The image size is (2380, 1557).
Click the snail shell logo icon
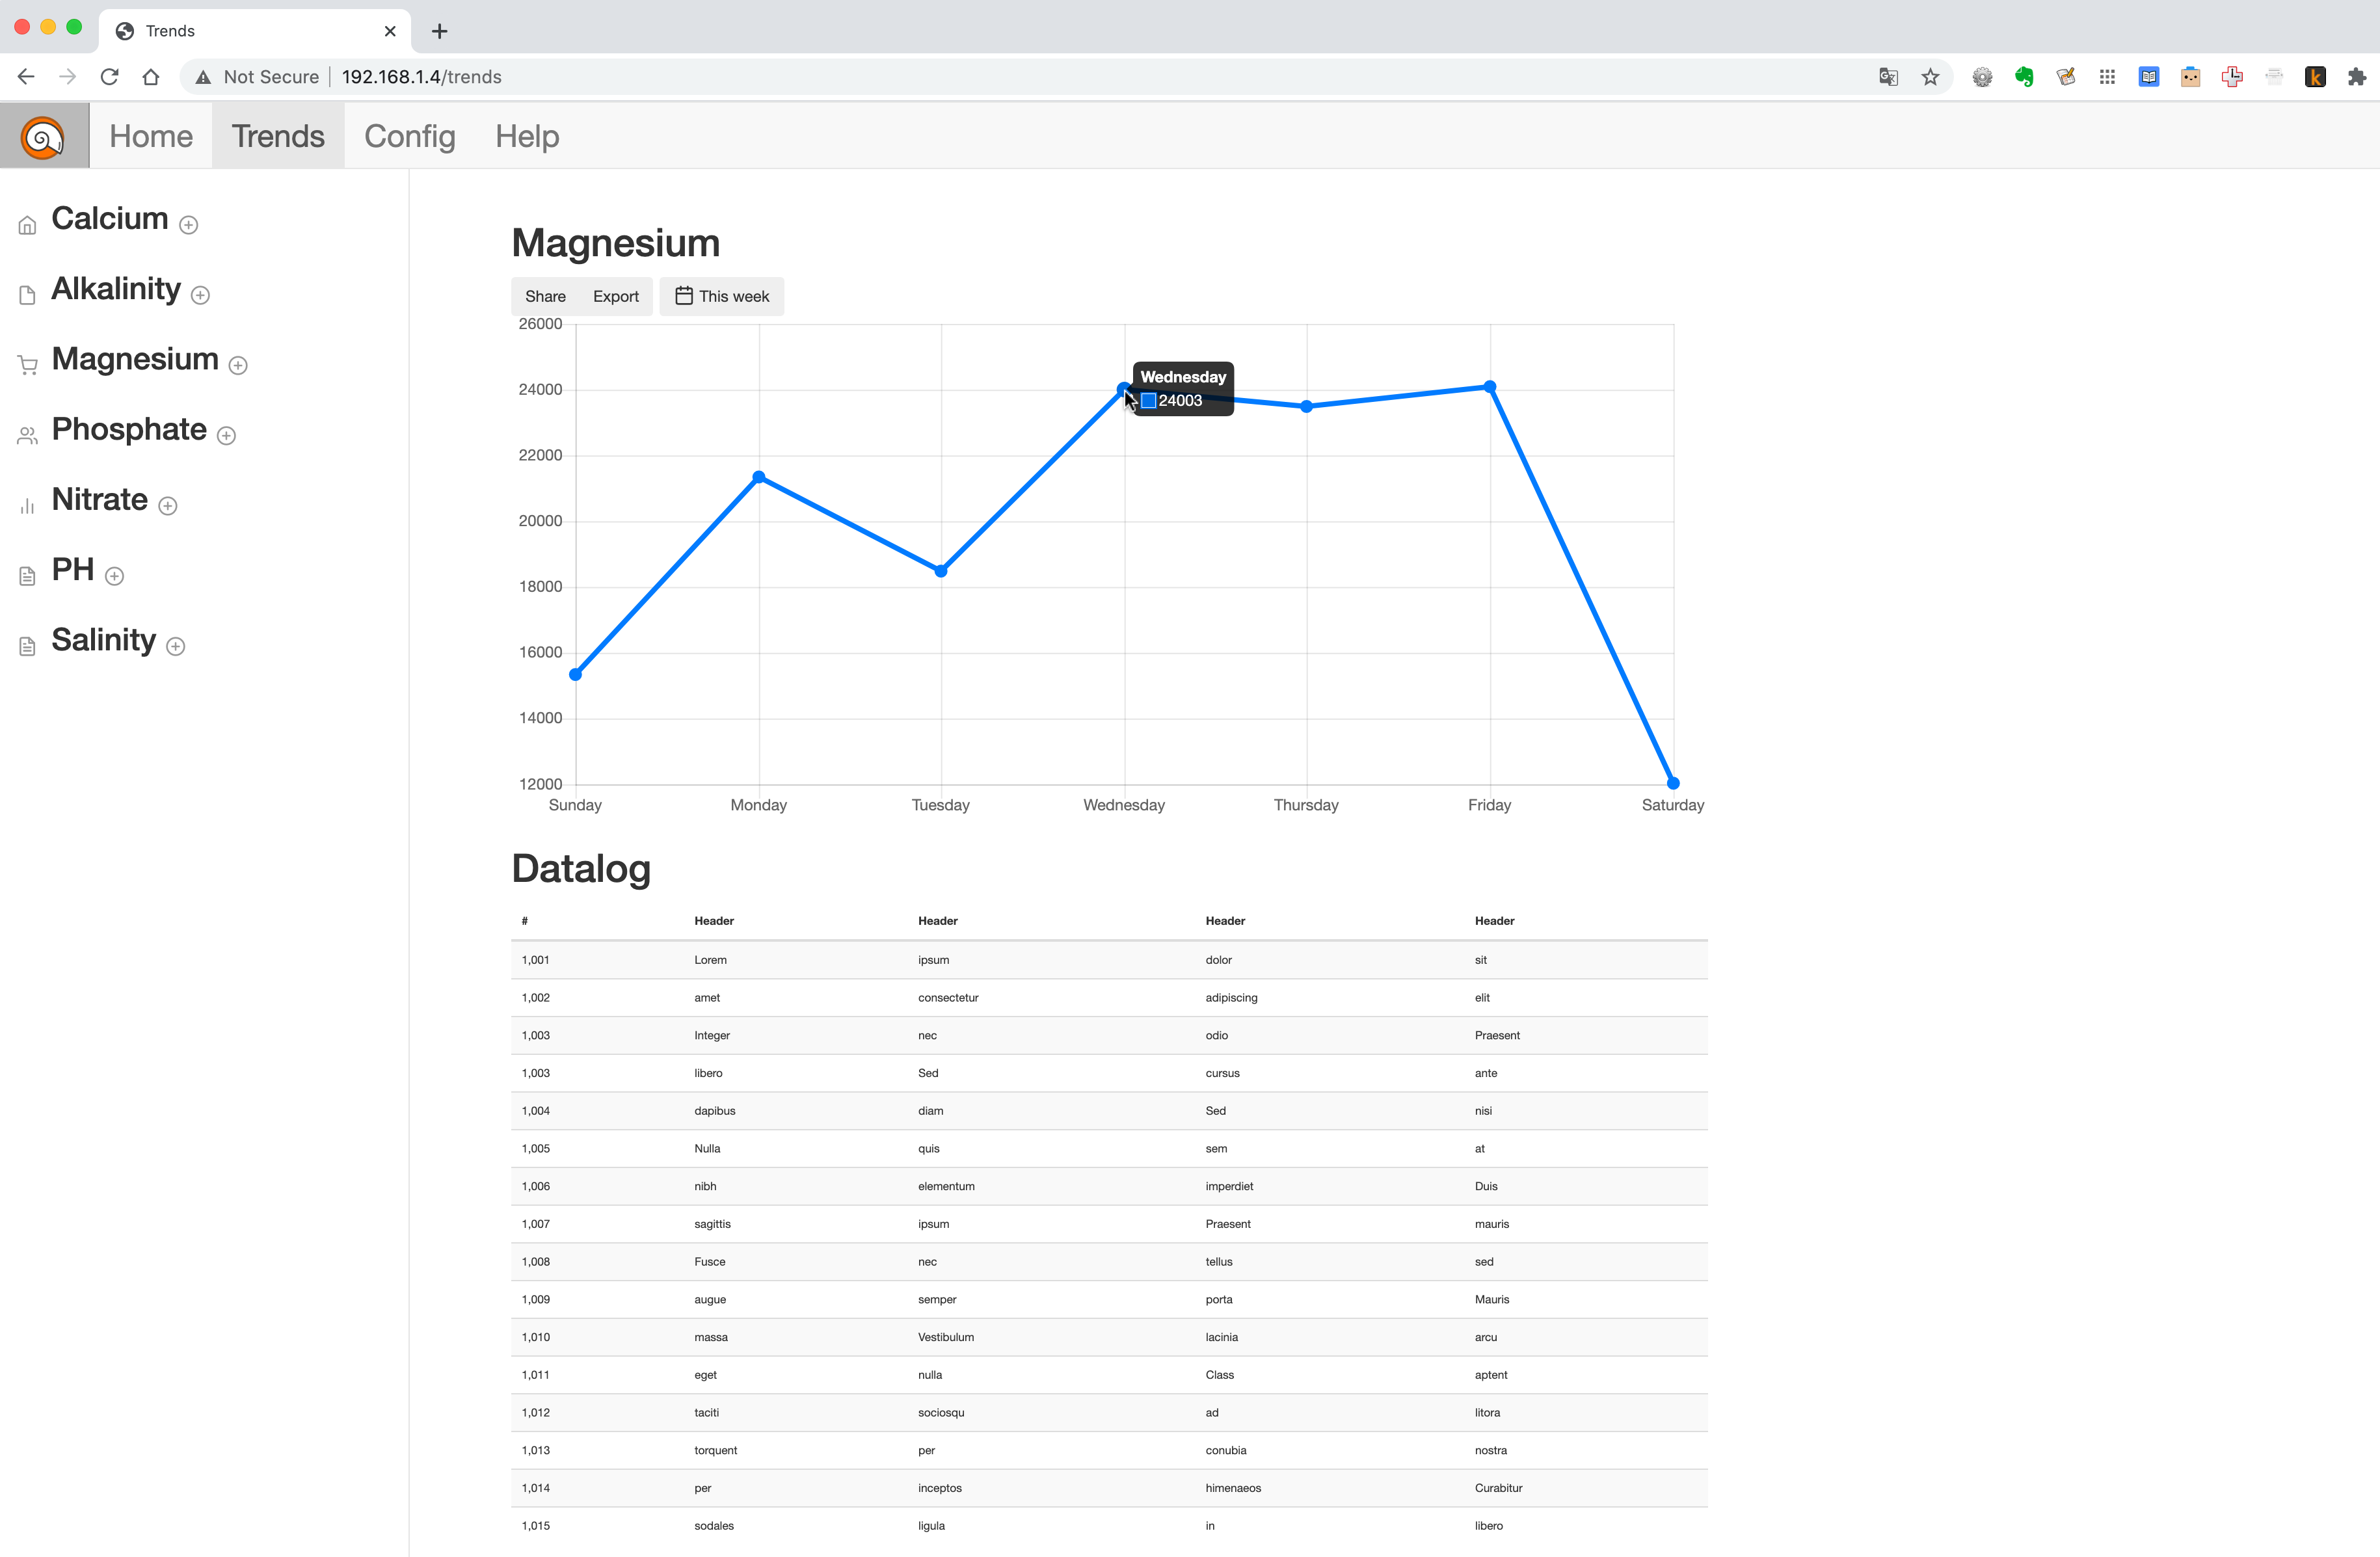coord(43,137)
